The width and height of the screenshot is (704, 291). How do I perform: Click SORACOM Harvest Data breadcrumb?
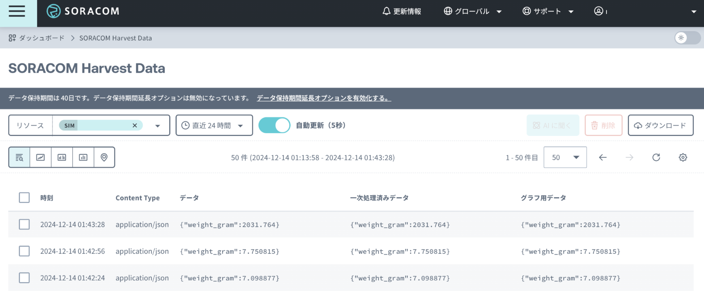coord(116,38)
